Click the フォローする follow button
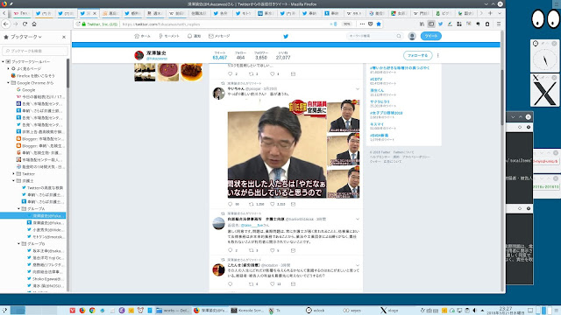 coord(417,55)
